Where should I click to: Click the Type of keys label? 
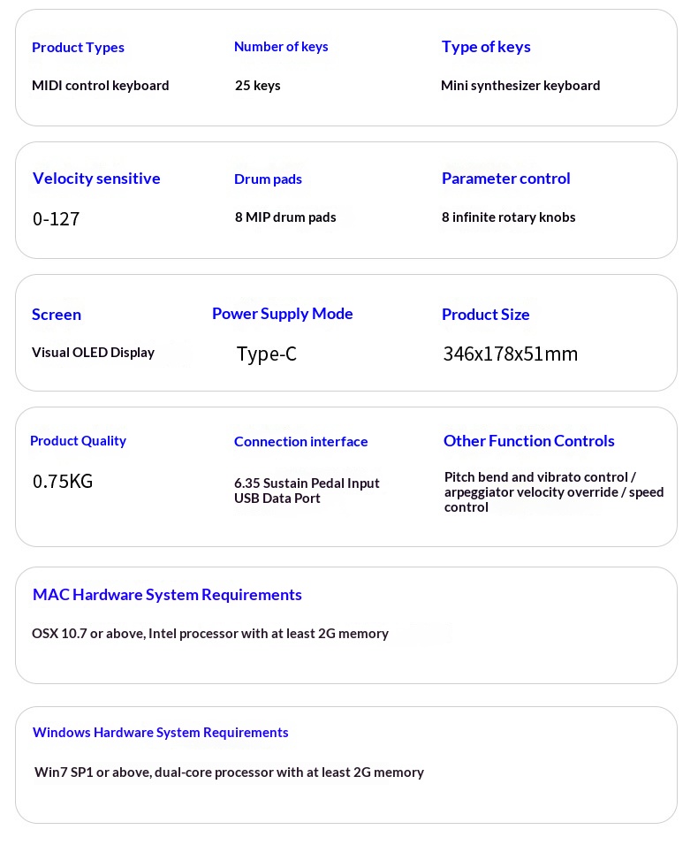coord(486,47)
